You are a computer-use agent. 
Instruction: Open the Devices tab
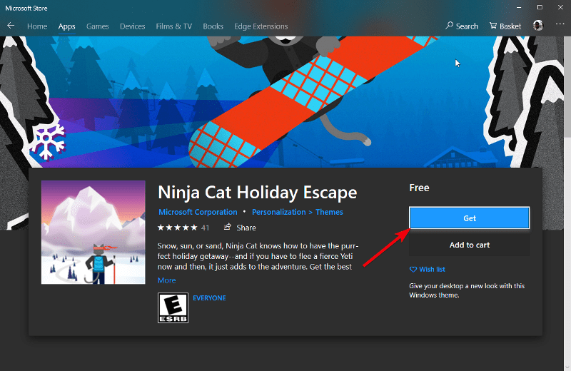[x=133, y=26]
